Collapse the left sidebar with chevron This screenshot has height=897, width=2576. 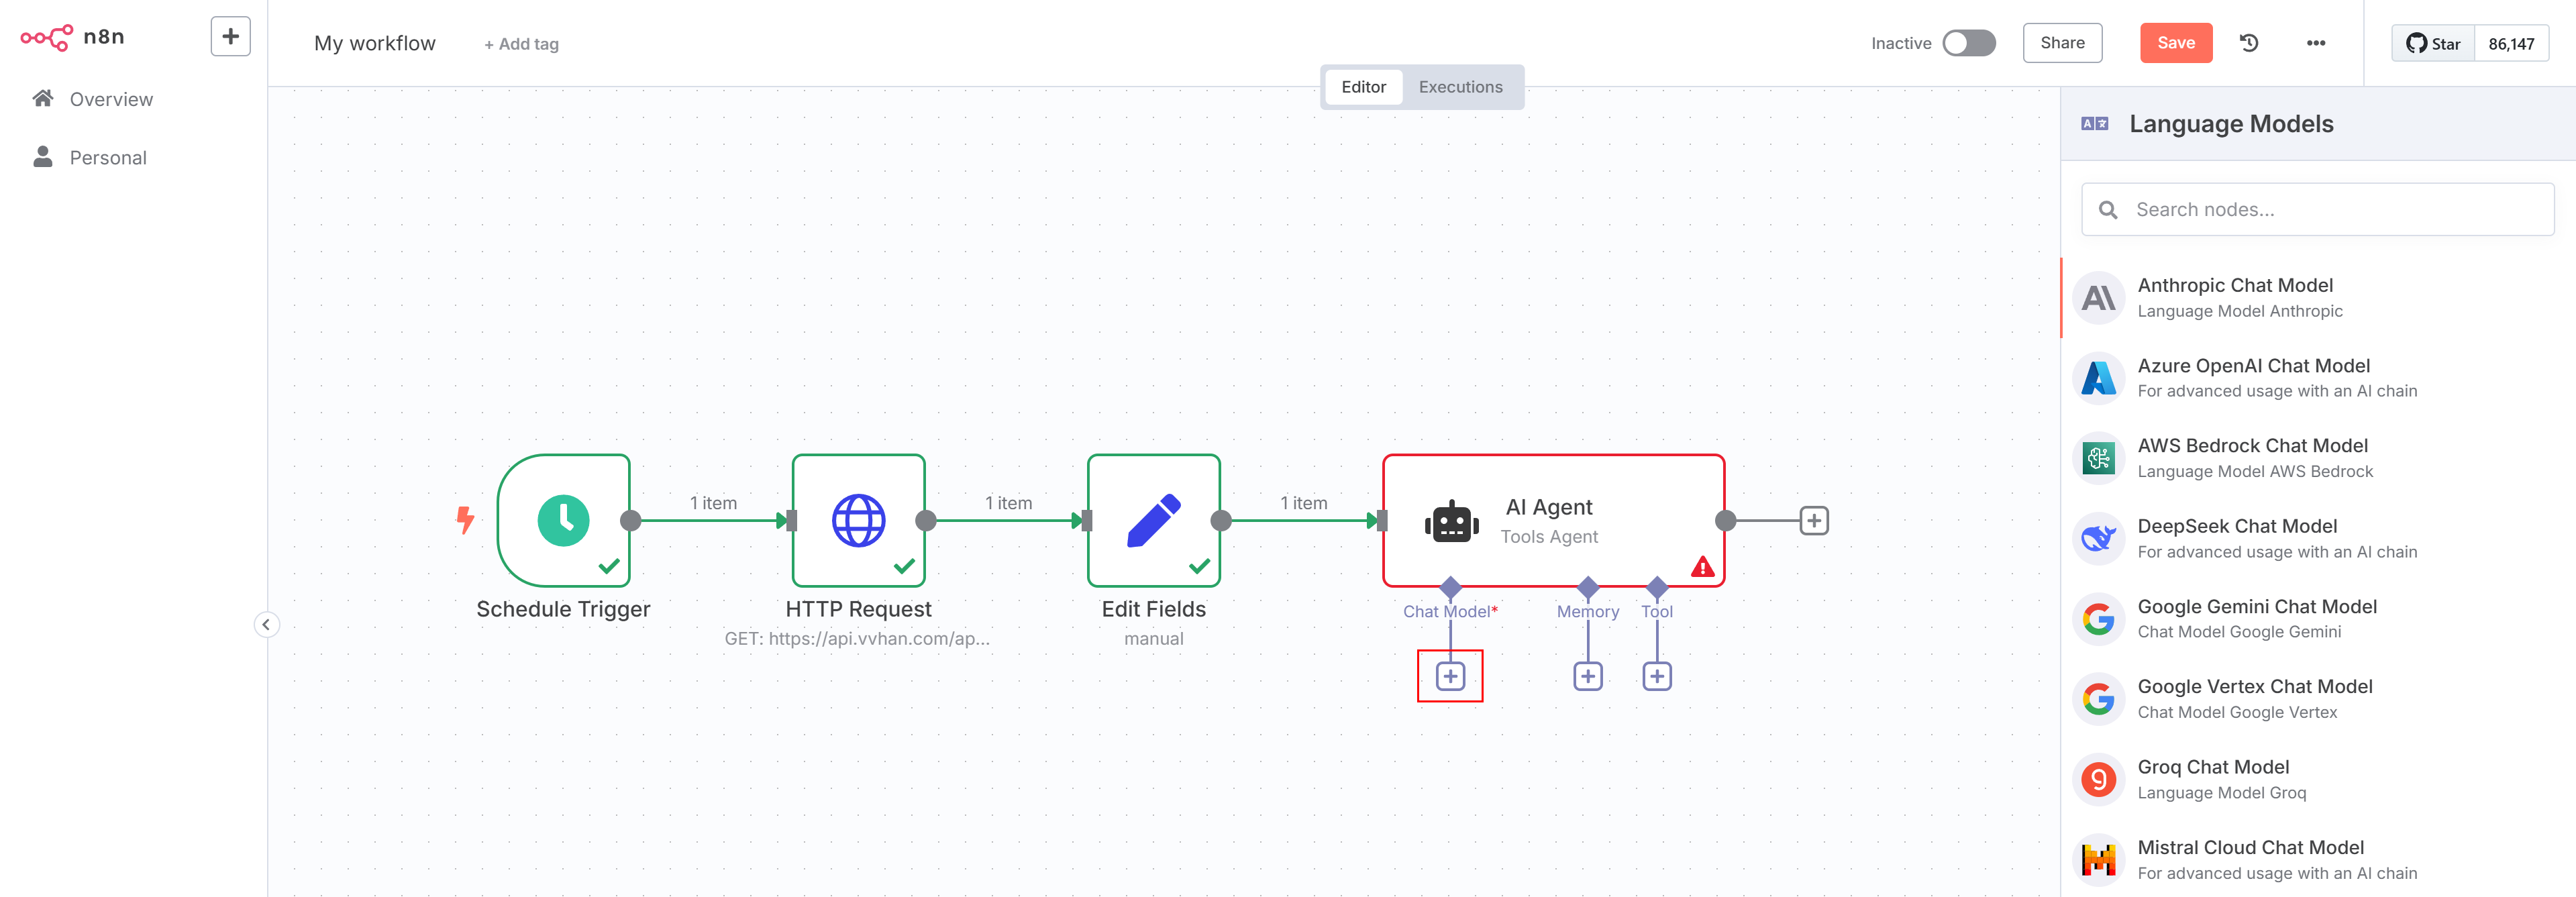click(266, 625)
